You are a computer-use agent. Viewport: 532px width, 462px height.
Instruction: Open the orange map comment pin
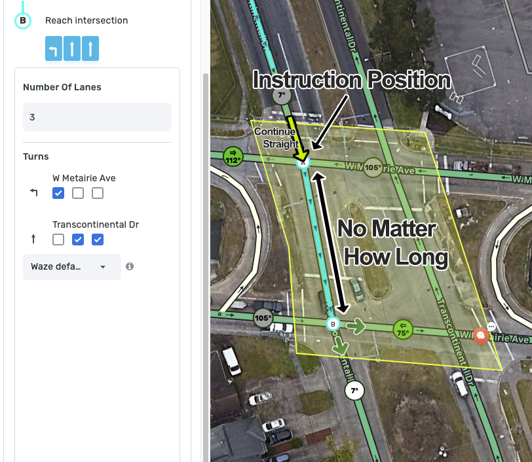[481, 336]
